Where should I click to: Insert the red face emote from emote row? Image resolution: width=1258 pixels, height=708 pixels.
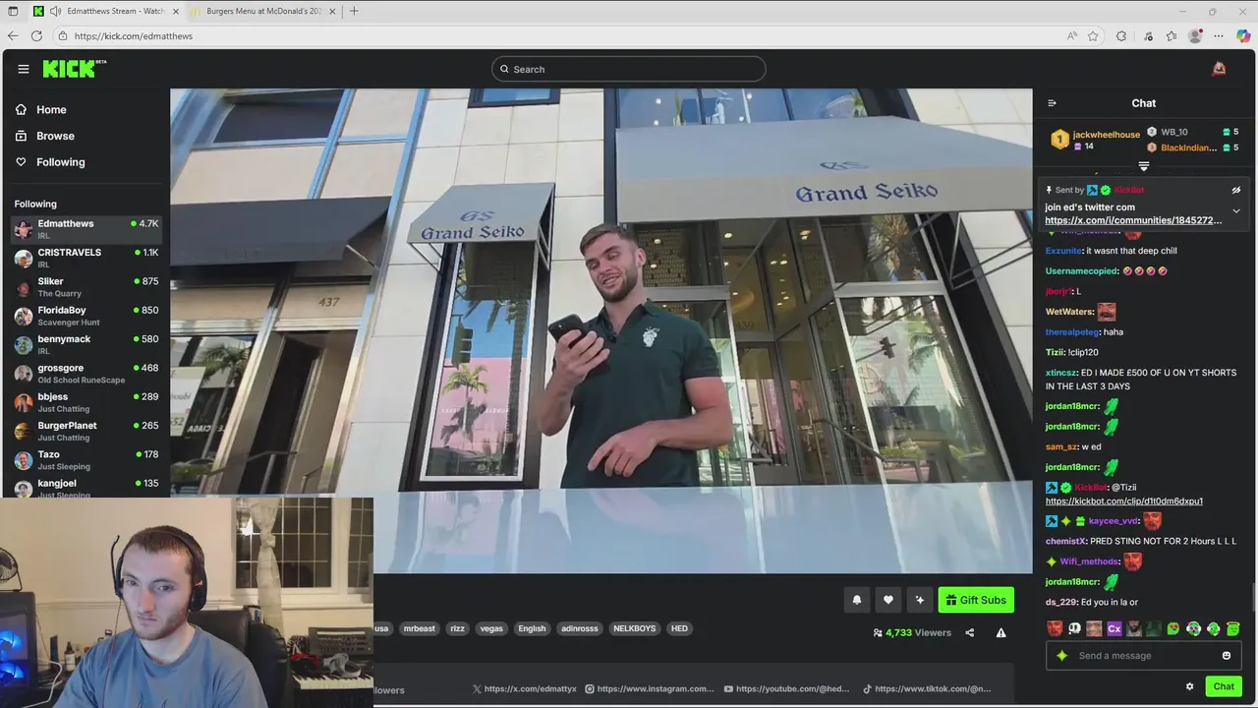tap(1055, 629)
